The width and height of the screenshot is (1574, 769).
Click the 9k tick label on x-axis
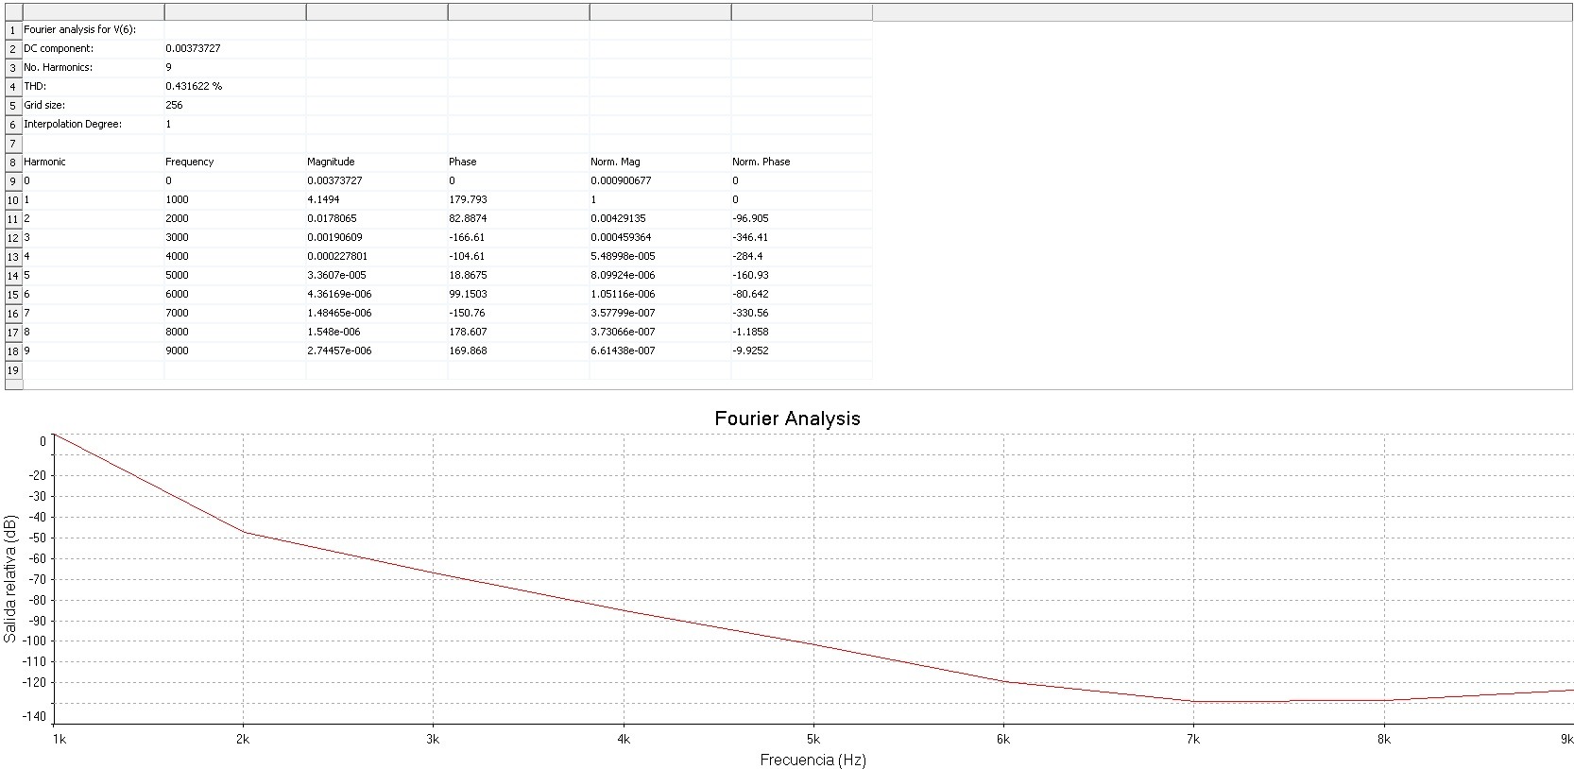point(1566,740)
